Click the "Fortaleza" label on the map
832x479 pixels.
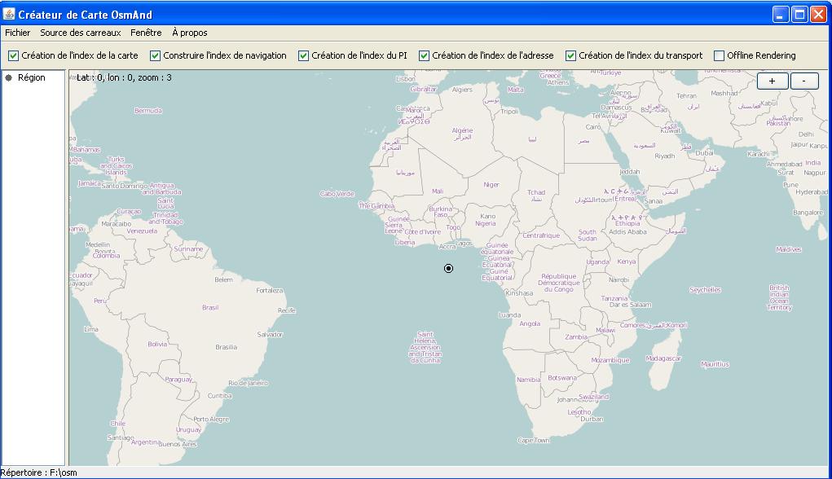pyautogui.click(x=270, y=291)
